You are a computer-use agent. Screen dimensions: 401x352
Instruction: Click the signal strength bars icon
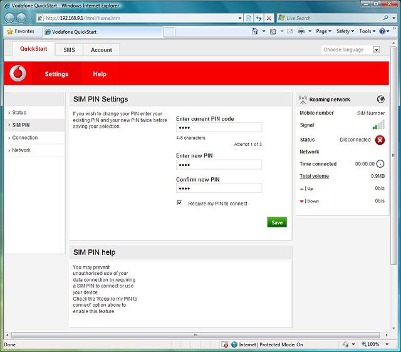click(378, 125)
